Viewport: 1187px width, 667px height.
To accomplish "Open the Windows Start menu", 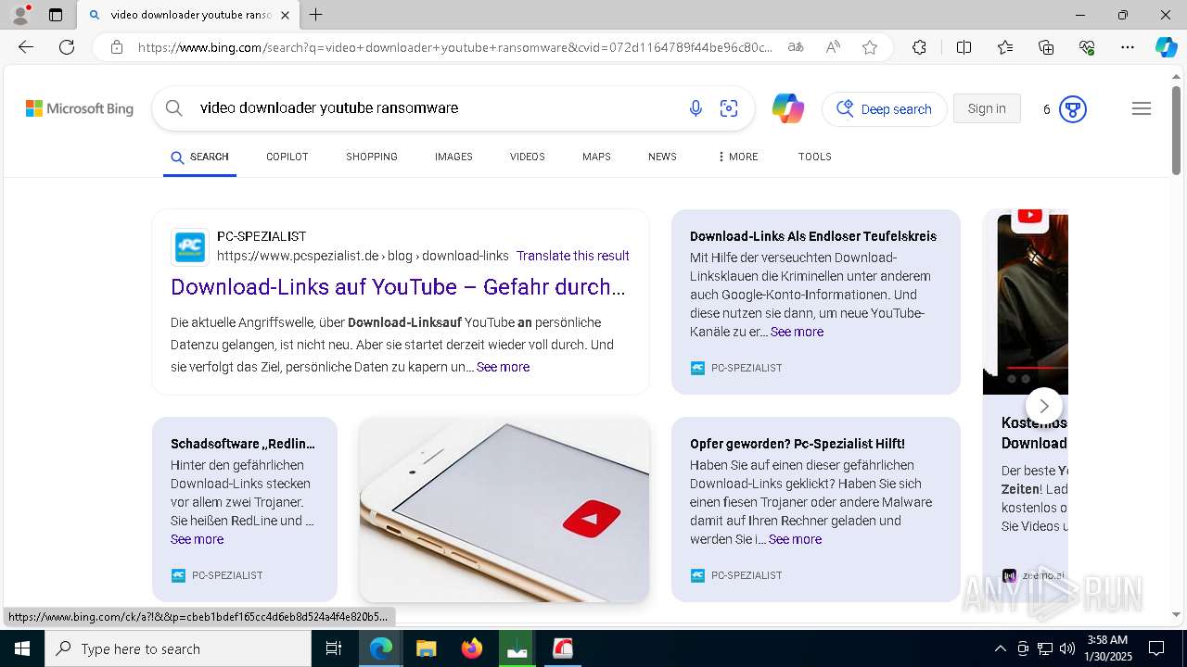I will coord(22,648).
